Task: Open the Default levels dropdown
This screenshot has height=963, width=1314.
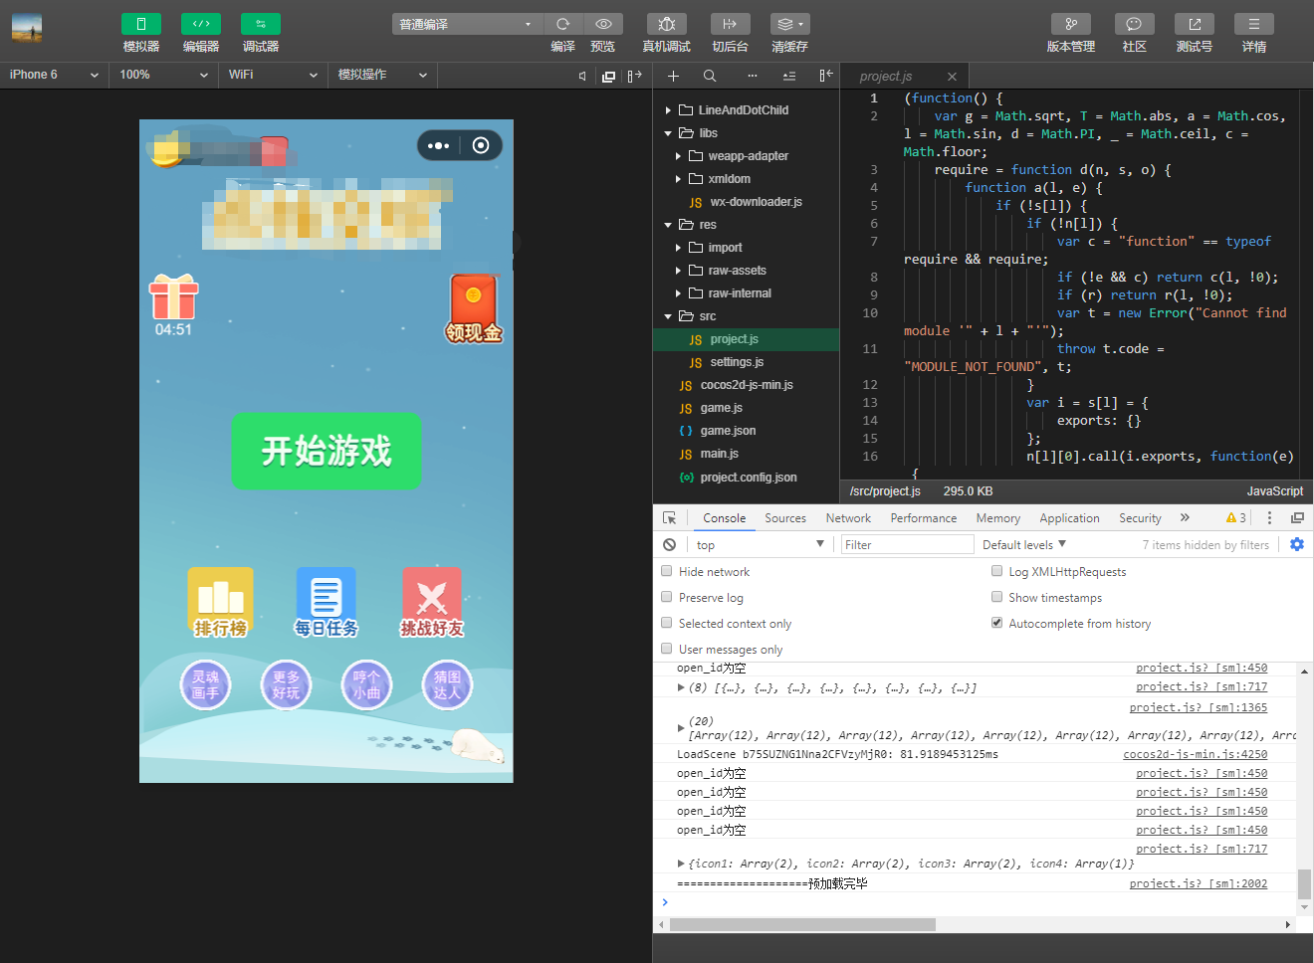Action: [1024, 544]
